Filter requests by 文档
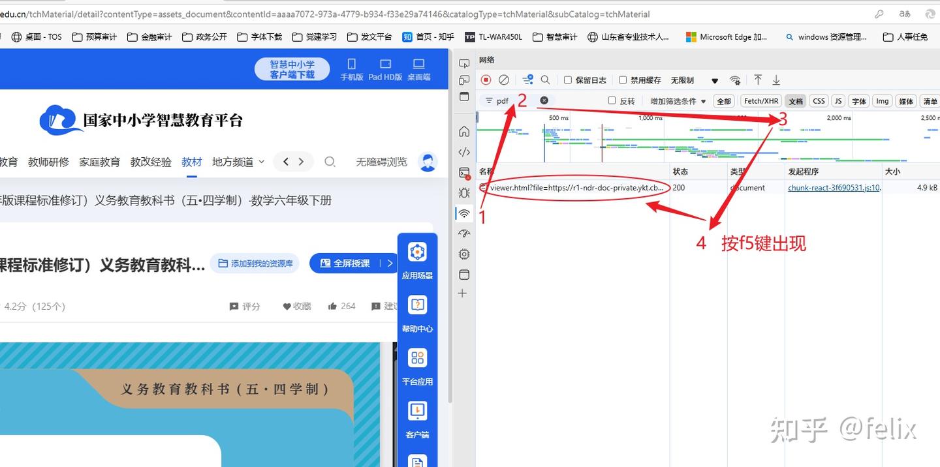The width and height of the screenshot is (940, 467). (x=795, y=101)
